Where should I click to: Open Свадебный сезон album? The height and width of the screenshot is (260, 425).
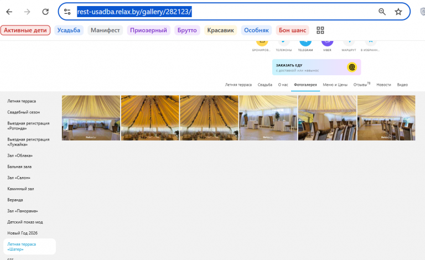(x=24, y=112)
